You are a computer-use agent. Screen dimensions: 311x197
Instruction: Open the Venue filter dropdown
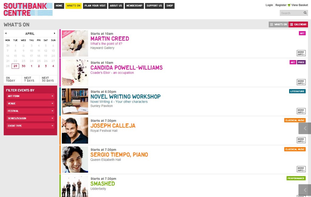pyautogui.click(x=30, y=104)
